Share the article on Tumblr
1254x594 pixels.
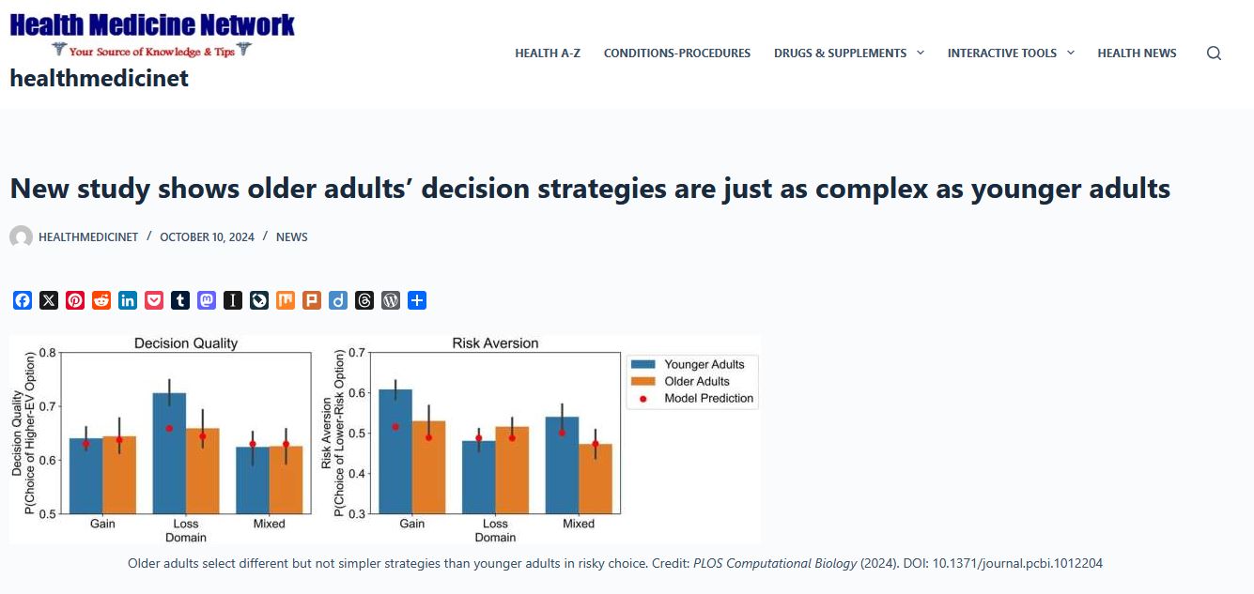[x=180, y=300]
